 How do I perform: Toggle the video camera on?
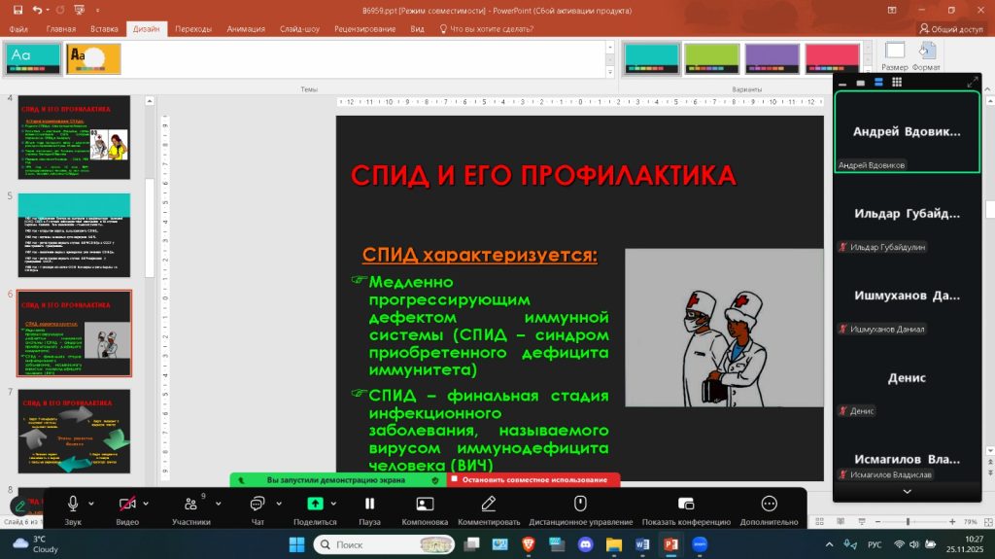(127, 504)
